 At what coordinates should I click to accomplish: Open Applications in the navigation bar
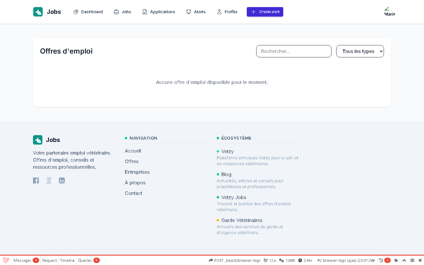click(159, 12)
